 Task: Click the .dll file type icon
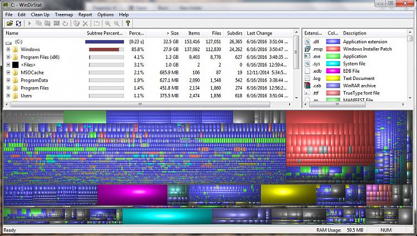point(307,42)
